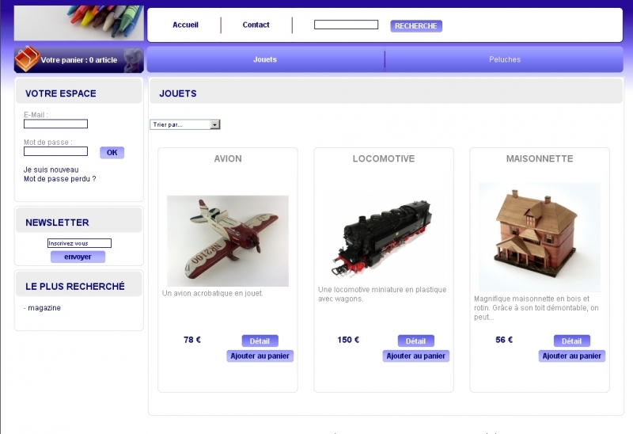Click the crayons logo banner image
This screenshot has height=434, width=633.
tap(78, 23)
